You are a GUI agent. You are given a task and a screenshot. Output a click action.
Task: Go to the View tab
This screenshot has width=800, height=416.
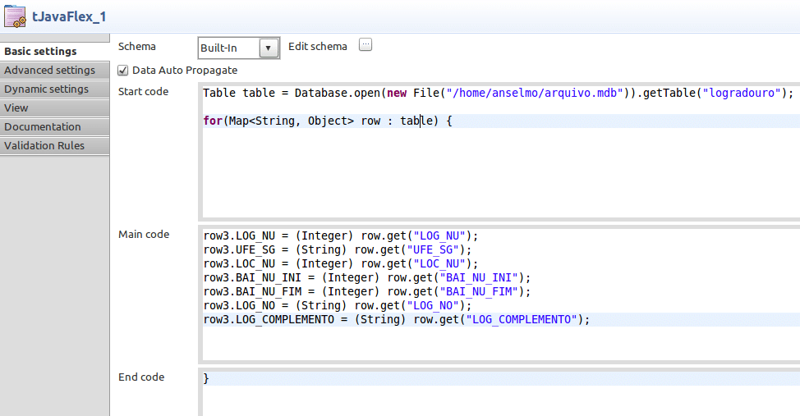pyautogui.click(x=16, y=108)
